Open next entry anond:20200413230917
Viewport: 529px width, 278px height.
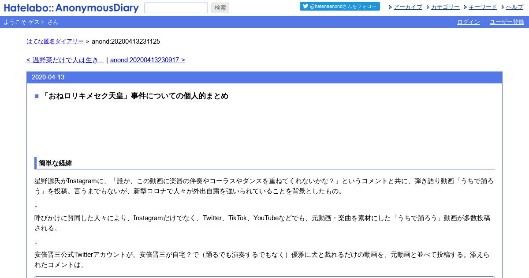coord(148,60)
